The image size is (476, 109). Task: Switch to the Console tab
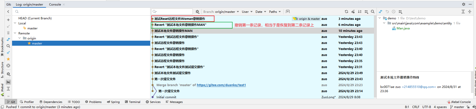pos(55,4)
